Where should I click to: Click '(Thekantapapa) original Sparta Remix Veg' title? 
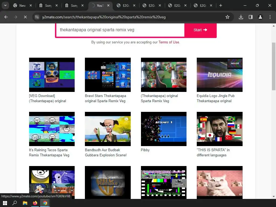pyautogui.click(x=159, y=98)
